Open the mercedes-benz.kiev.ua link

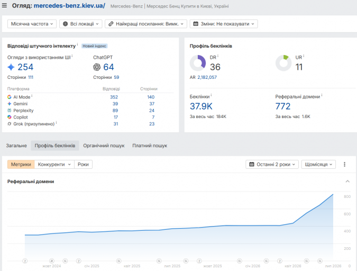69,5
